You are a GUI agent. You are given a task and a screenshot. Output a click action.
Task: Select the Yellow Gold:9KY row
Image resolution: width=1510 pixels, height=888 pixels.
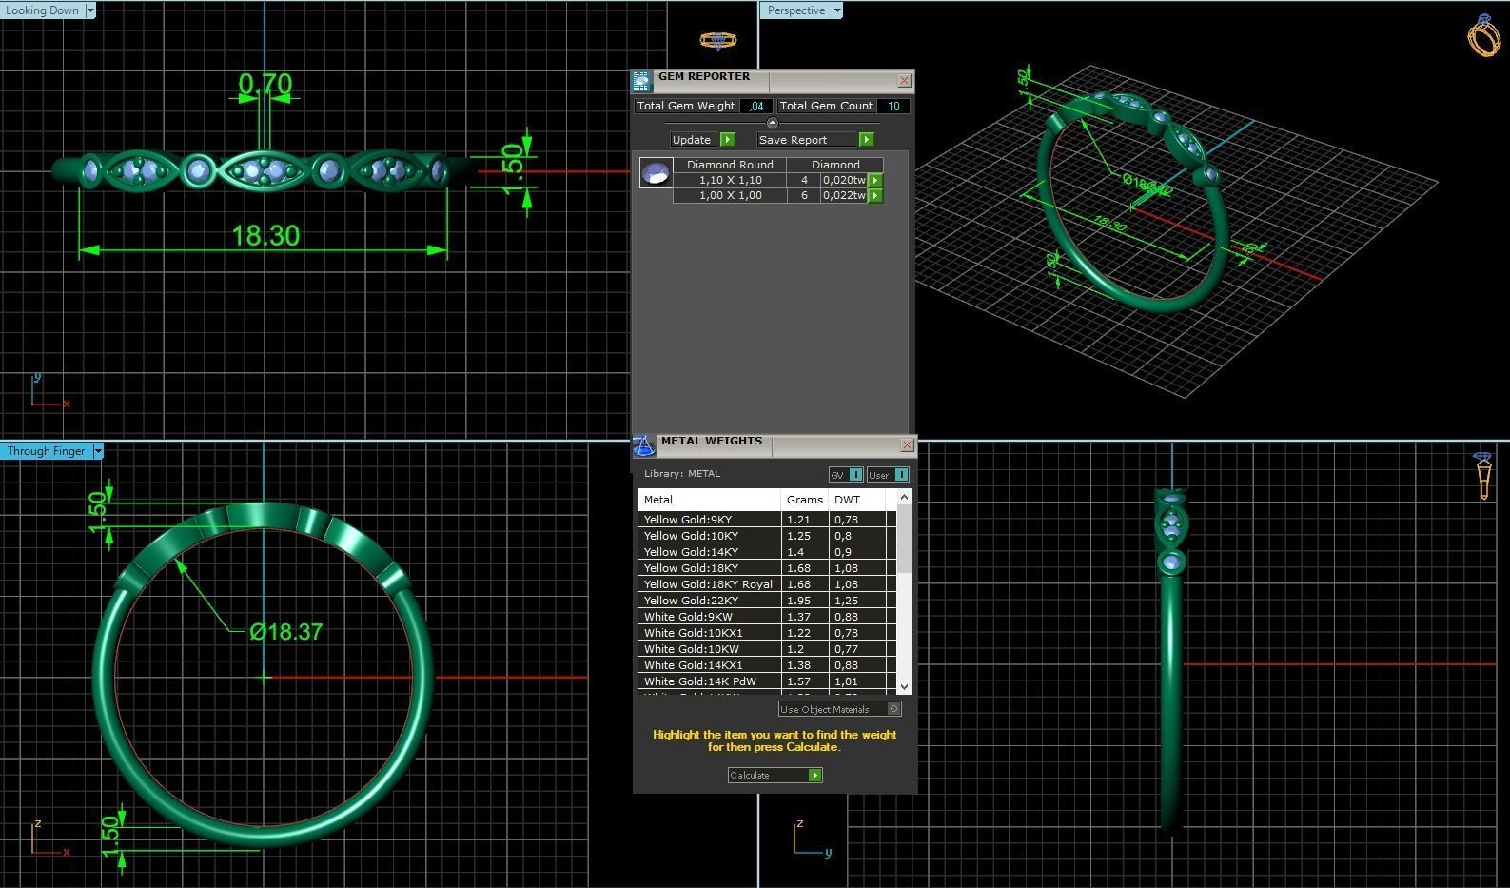[x=767, y=520]
